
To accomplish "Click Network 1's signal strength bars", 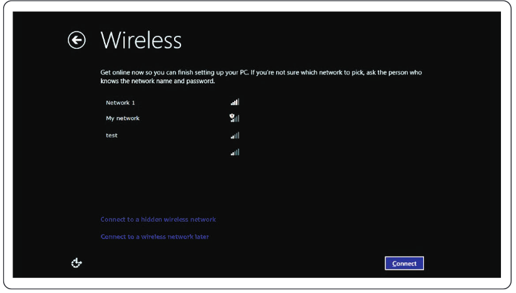I will 235,102.
